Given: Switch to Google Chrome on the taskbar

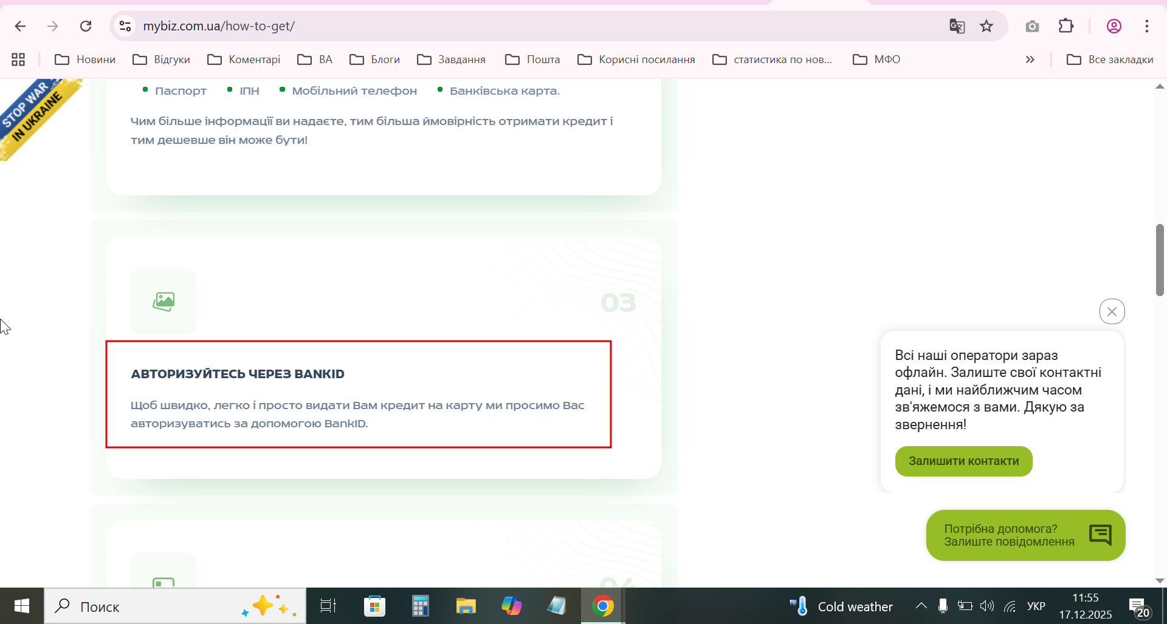Looking at the screenshot, I should [x=602, y=606].
